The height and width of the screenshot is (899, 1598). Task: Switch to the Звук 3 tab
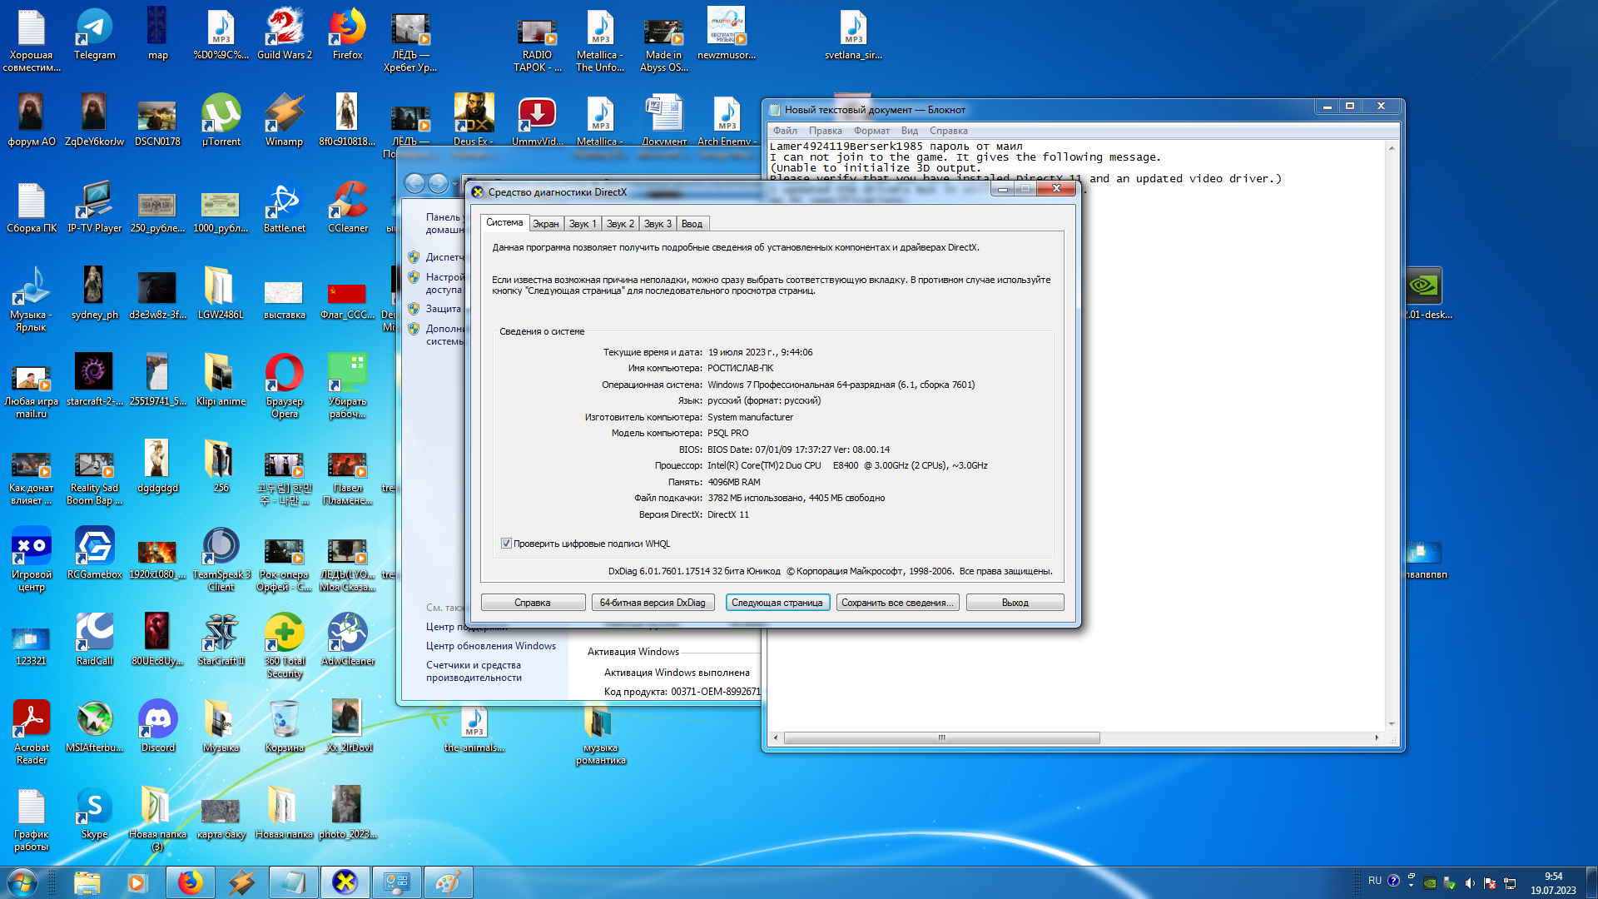658,224
